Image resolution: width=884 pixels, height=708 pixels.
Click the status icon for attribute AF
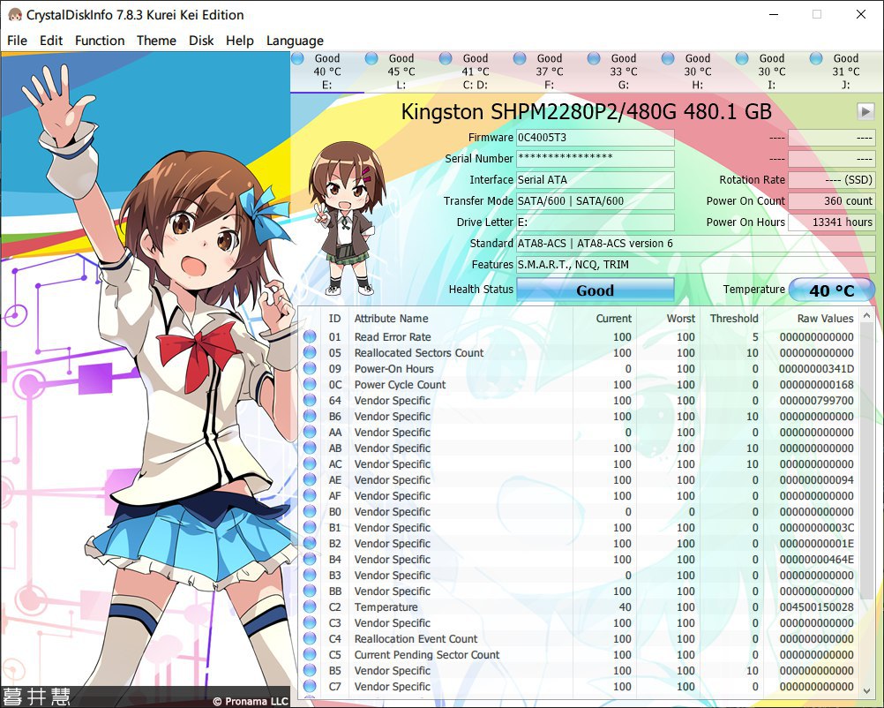pos(310,496)
